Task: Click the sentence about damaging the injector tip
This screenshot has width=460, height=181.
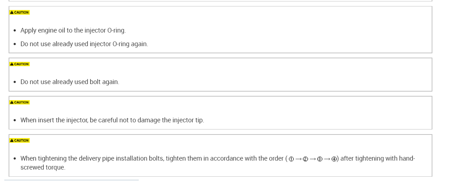Action: coord(112,120)
